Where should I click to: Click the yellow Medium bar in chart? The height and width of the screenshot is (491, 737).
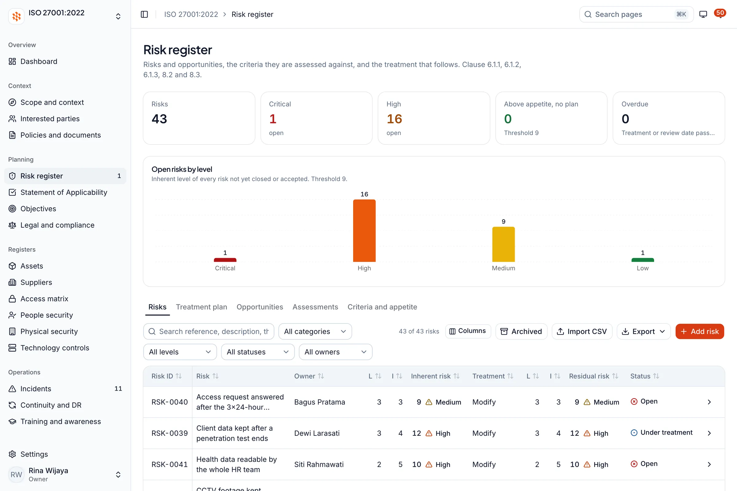pyautogui.click(x=503, y=244)
